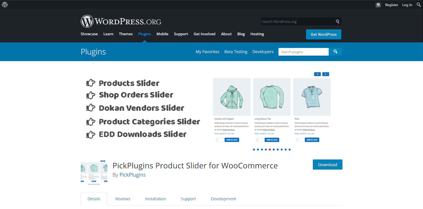Image resolution: width=423 pixels, height=209 pixels.
Task: Switch to the Installation tab
Action: (155, 199)
